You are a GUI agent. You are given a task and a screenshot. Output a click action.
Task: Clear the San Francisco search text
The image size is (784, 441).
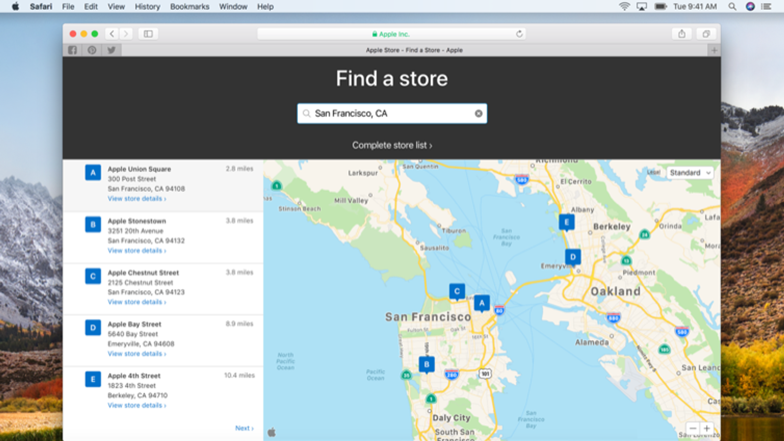click(478, 114)
